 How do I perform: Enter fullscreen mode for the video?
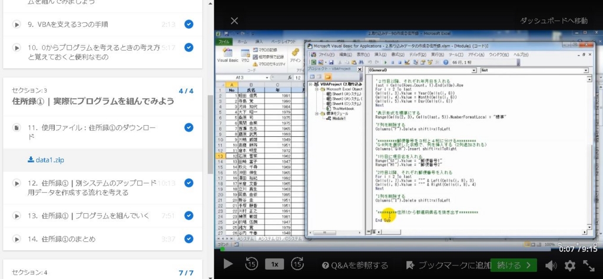[x=589, y=265]
